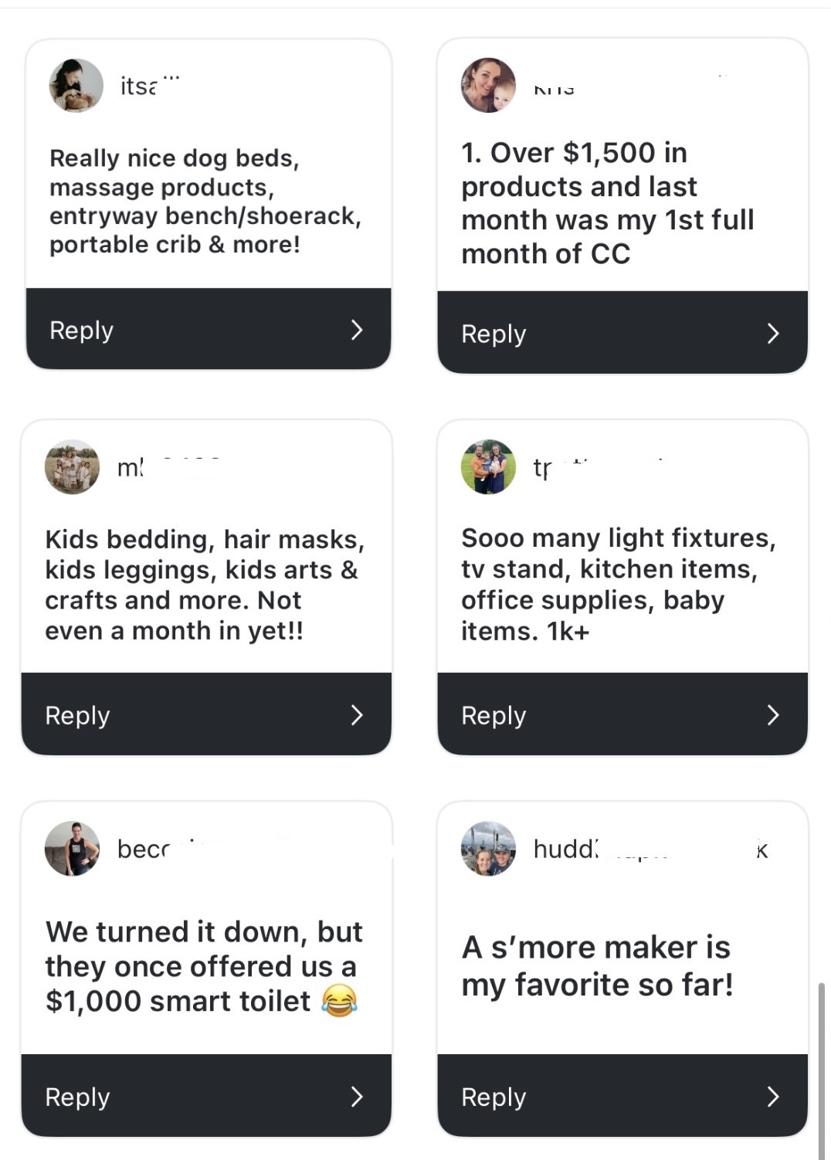Image resolution: width=831 pixels, height=1160 pixels.
Task: Open profile picture of smart toilet responder
Action: pyautogui.click(x=72, y=849)
